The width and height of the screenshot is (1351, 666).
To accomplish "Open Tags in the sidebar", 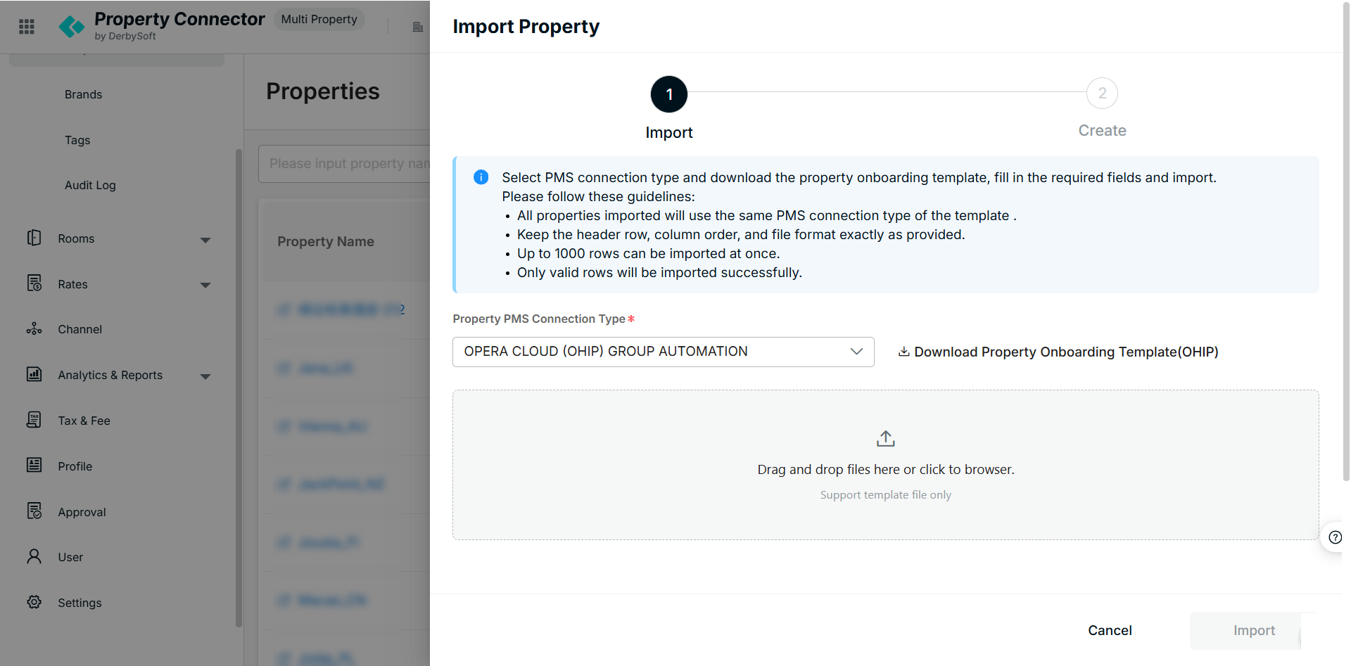I will [x=77, y=140].
